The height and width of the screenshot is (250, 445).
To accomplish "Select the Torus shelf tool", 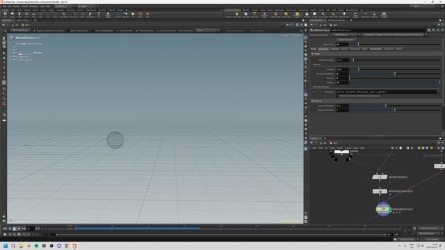I will pos(26,15).
